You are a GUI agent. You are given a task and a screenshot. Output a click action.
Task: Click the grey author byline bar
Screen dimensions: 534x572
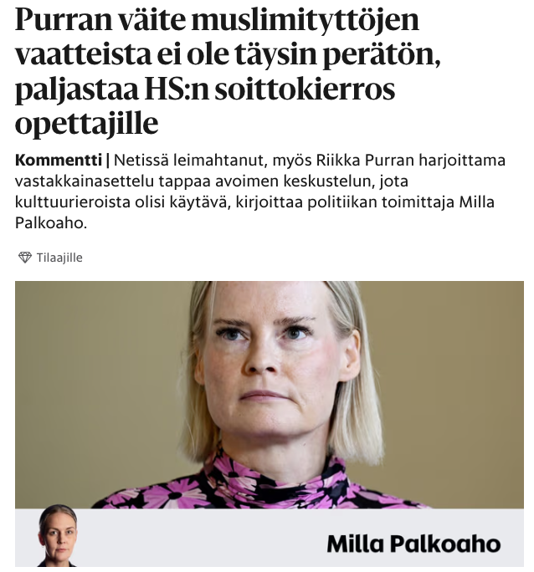pos(269,538)
